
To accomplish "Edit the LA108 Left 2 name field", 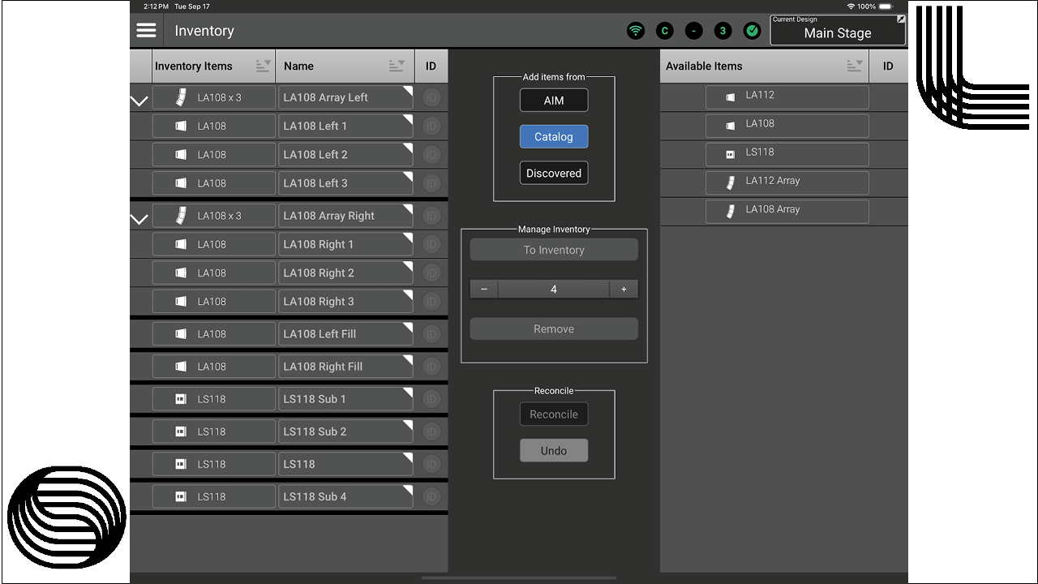I will pos(345,154).
